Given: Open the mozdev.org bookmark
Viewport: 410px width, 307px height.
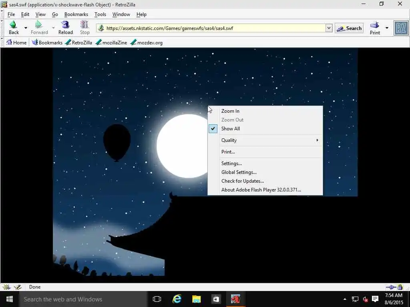Looking at the screenshot, I should click(x=147, y=42).
